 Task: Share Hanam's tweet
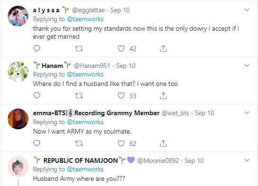coord(163,96)
